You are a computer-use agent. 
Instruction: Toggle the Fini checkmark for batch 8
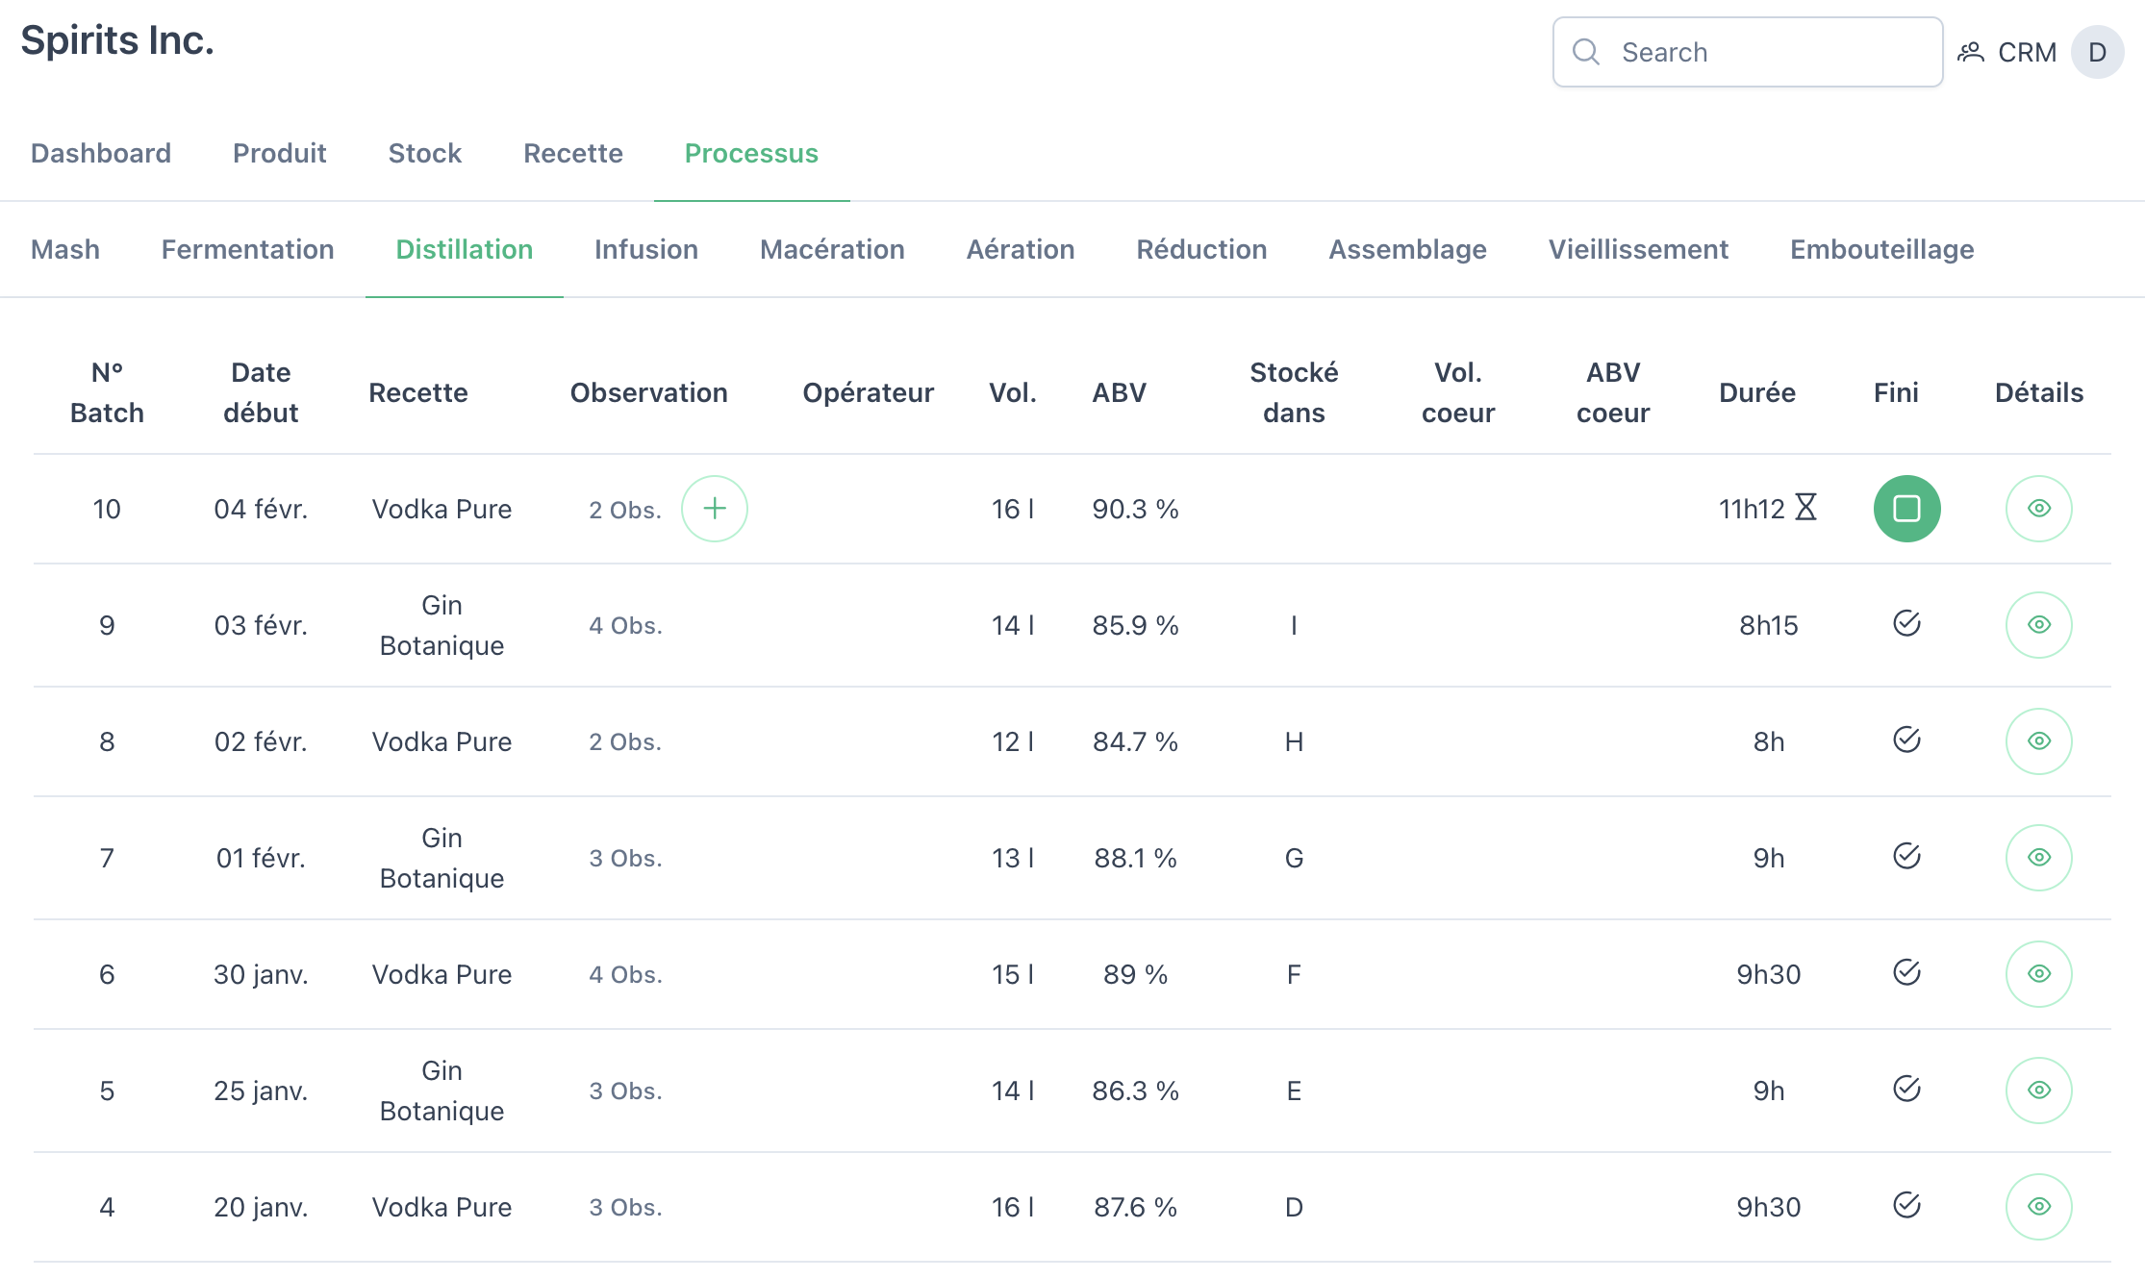click(x=1906, y=740)
